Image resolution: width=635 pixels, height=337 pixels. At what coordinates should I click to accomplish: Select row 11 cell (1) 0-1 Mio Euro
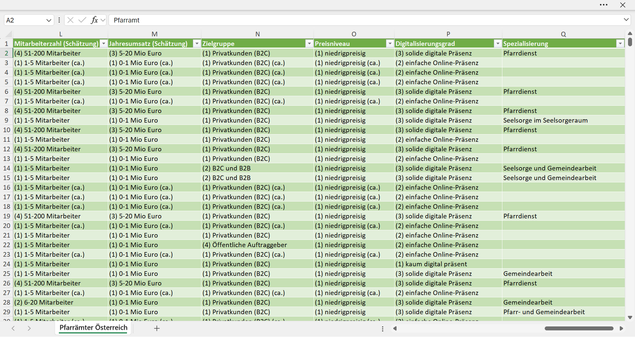[x=155, y=140]
